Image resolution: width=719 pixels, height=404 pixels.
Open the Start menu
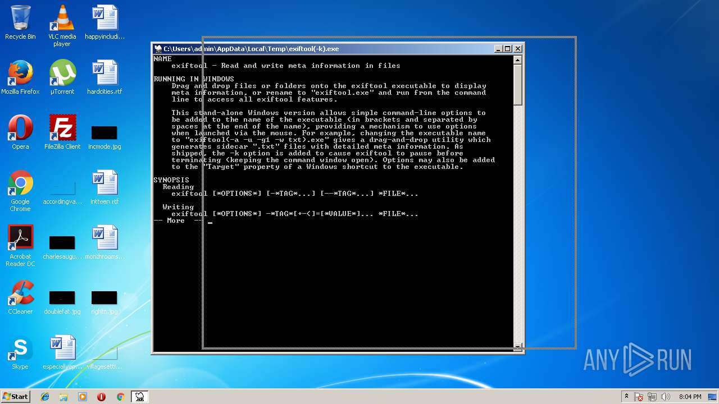coord(16,396)
